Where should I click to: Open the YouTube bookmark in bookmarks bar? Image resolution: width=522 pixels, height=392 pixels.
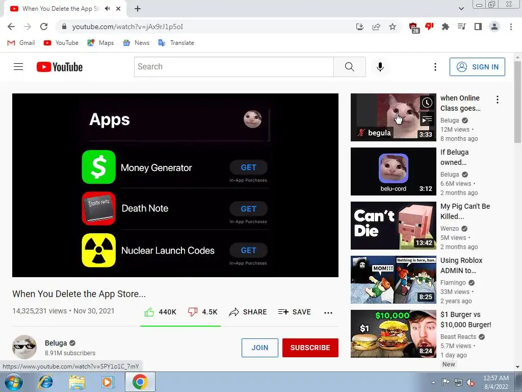(x=61, y=43)
